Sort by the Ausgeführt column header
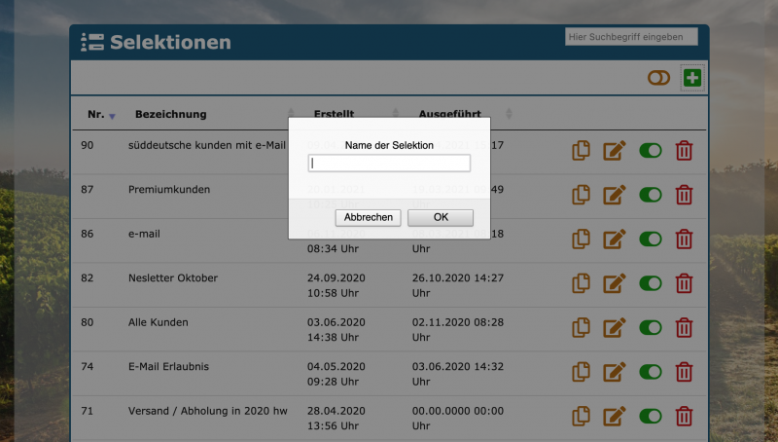The width and height of the screenshot is (778, 442). 449,114
